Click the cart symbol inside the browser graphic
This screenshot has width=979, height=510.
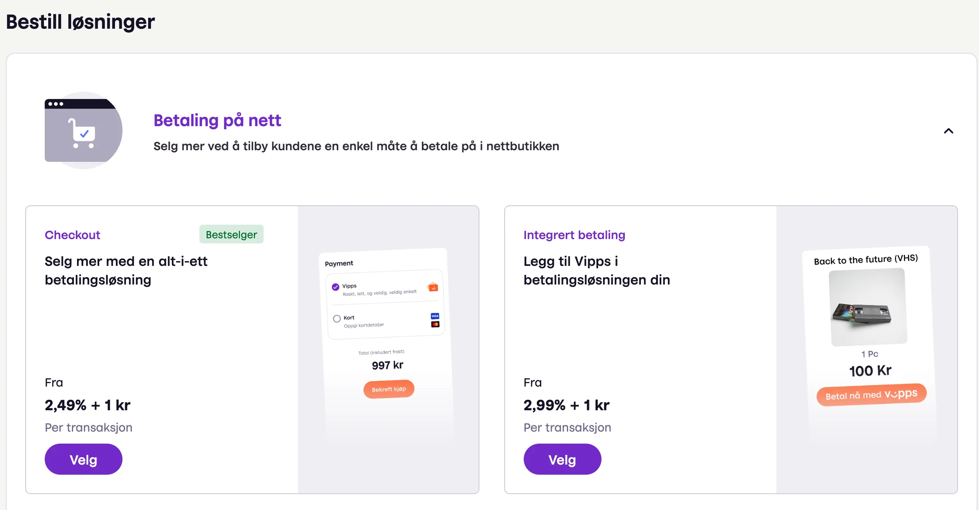click(82, 134)
